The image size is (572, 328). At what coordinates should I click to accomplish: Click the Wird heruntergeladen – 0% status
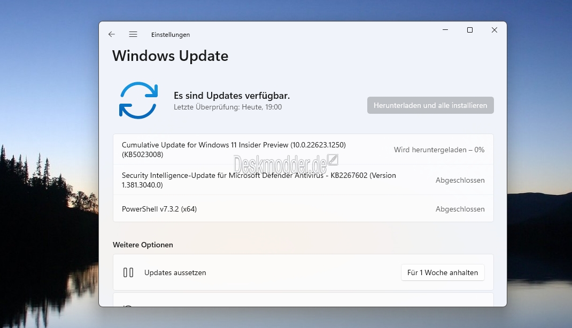(439, 150)
